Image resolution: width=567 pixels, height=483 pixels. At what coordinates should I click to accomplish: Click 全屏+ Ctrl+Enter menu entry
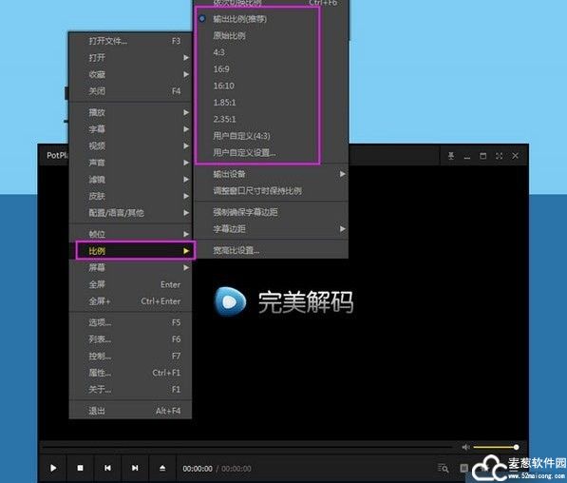pos(130,301)
